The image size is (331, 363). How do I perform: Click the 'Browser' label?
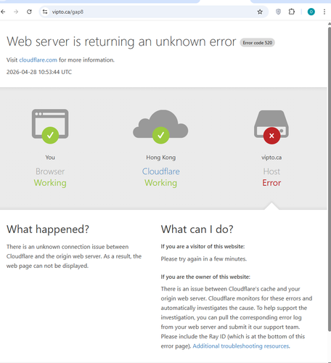click(50, 171)
